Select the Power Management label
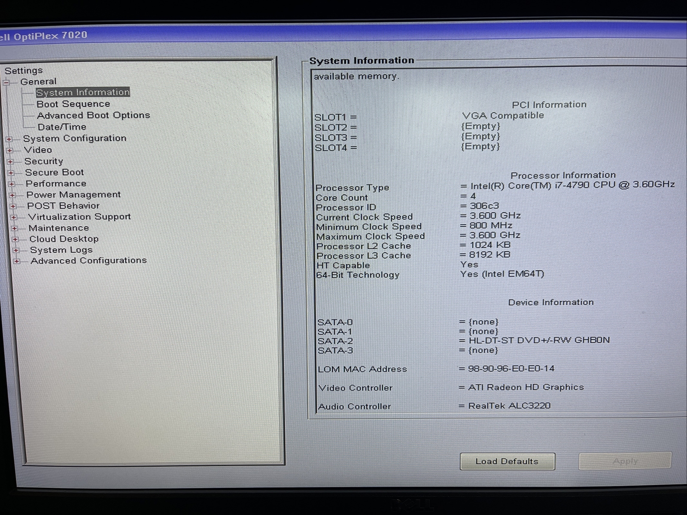 tap(73, 195)
